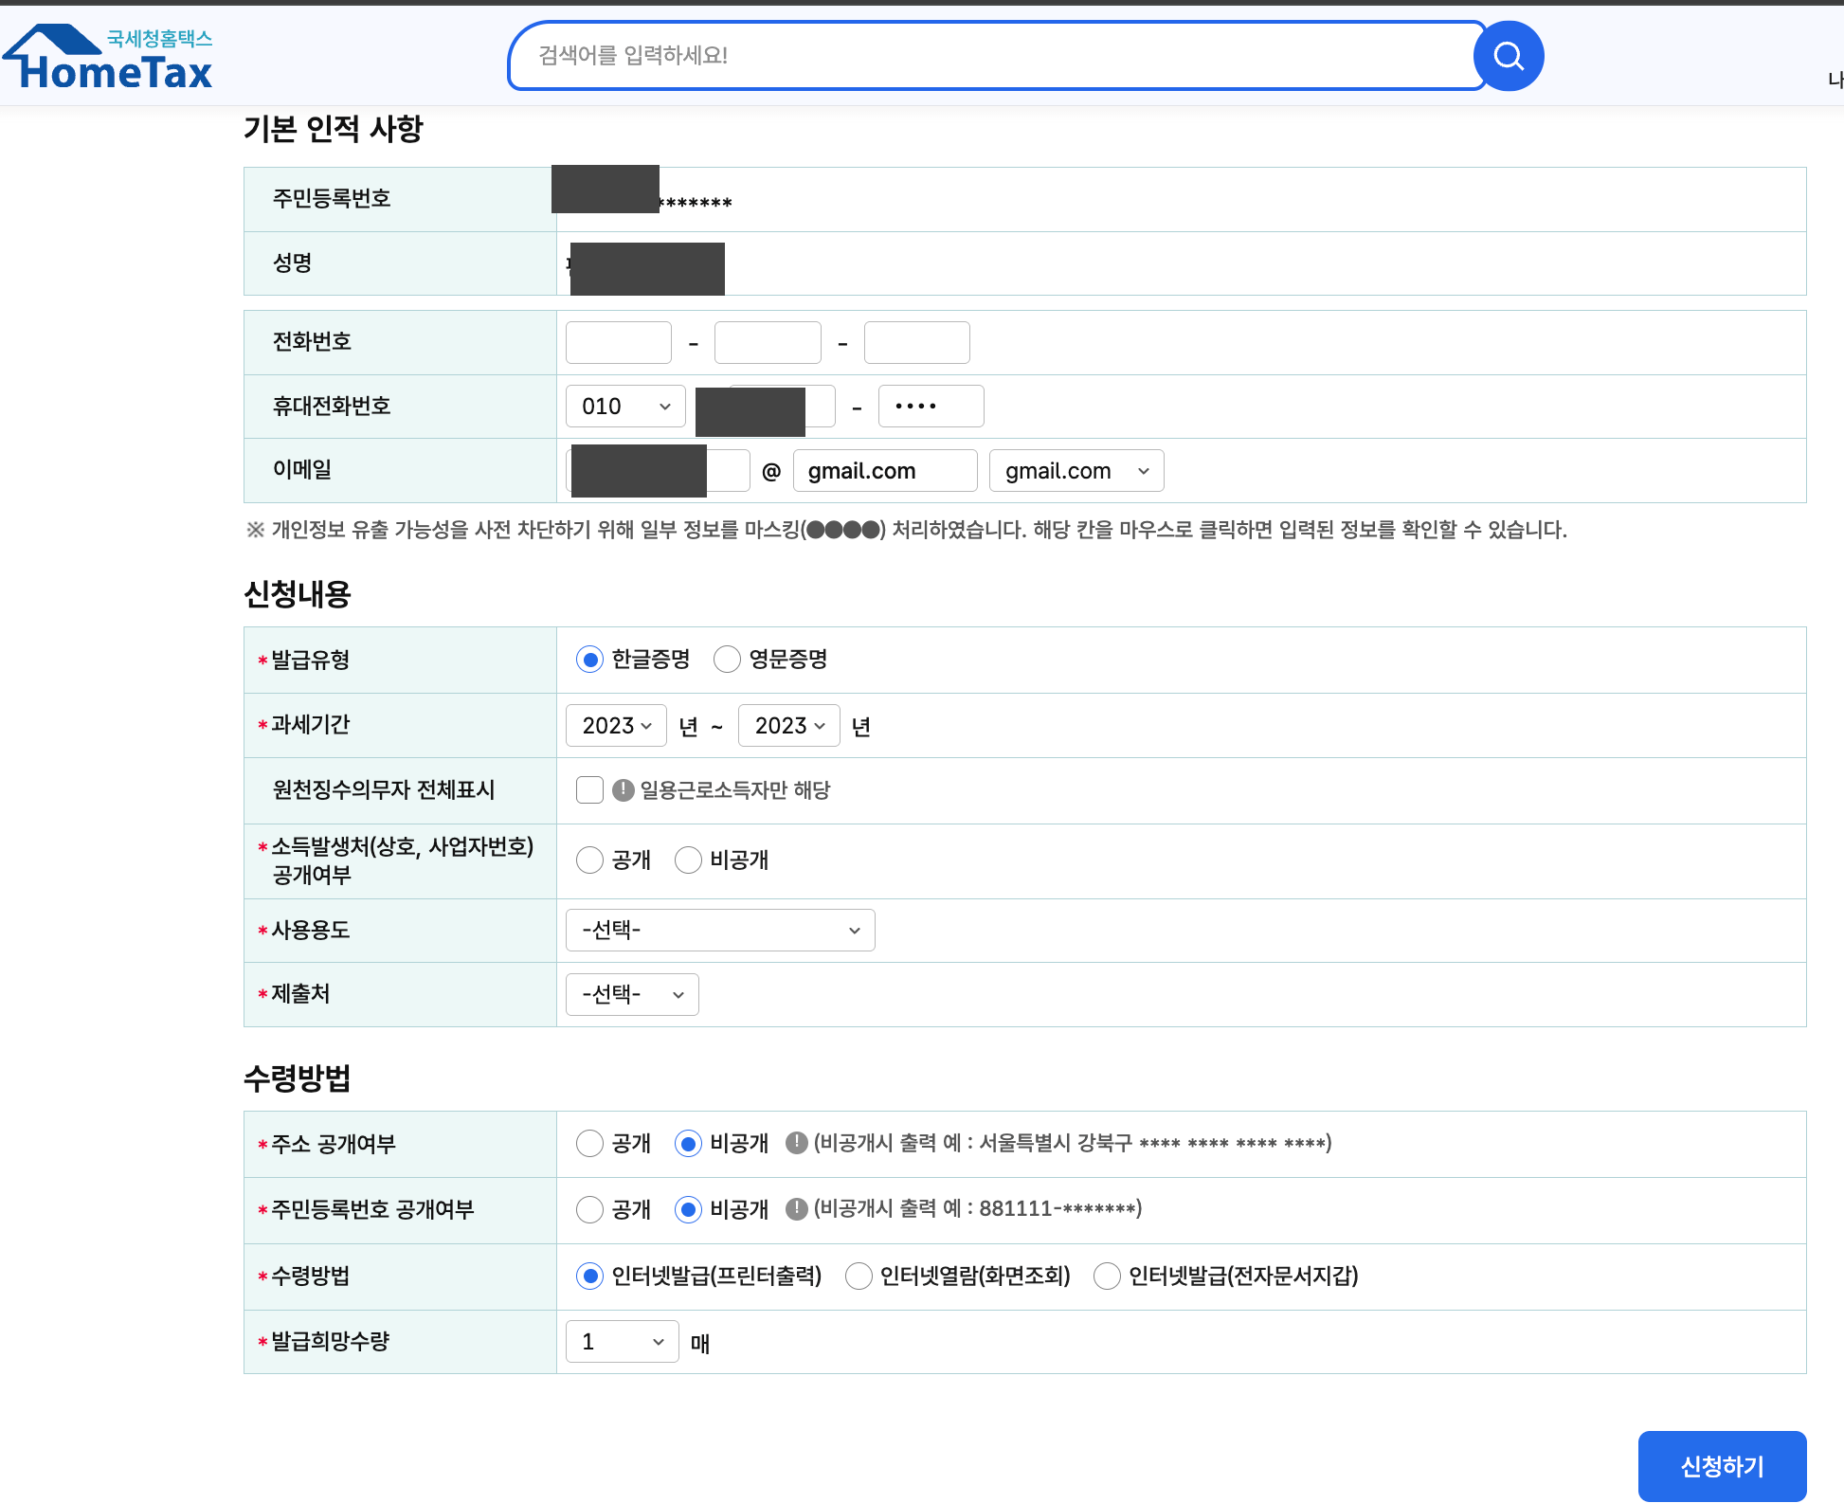Open the gmail.com email domain dropdown
This screenshot has width=1844, height=1503.
coord(1076,471)
